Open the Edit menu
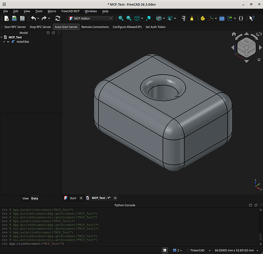 click(x=16, y=11)
